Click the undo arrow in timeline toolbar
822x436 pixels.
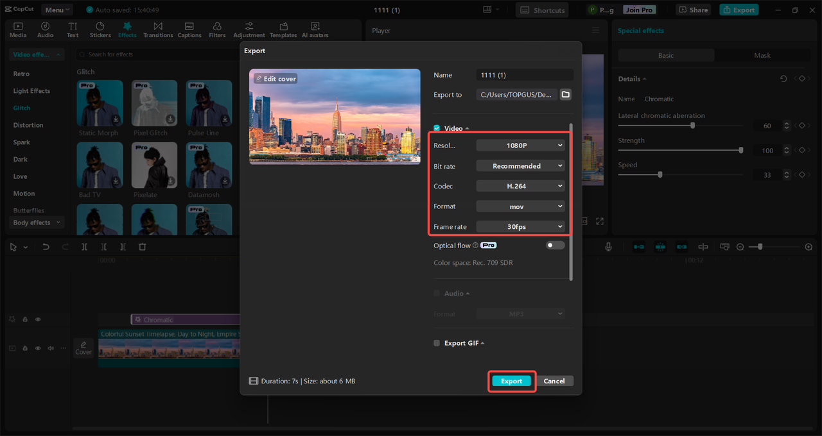(x=46, y=247)
